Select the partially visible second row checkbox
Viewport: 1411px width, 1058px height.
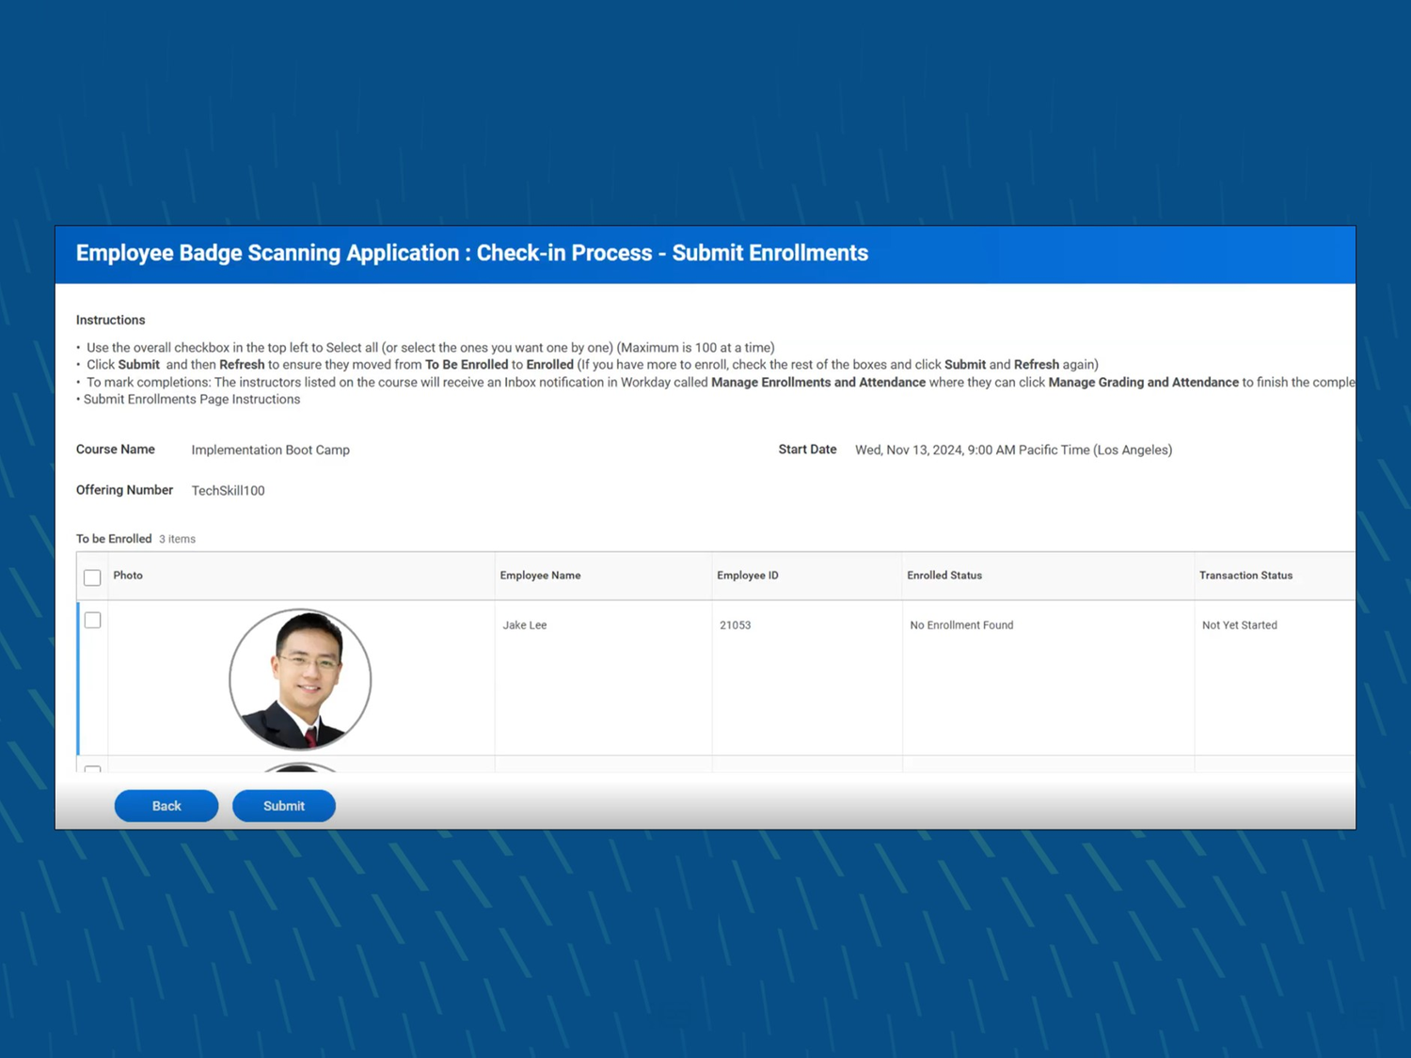click(91, 771)
